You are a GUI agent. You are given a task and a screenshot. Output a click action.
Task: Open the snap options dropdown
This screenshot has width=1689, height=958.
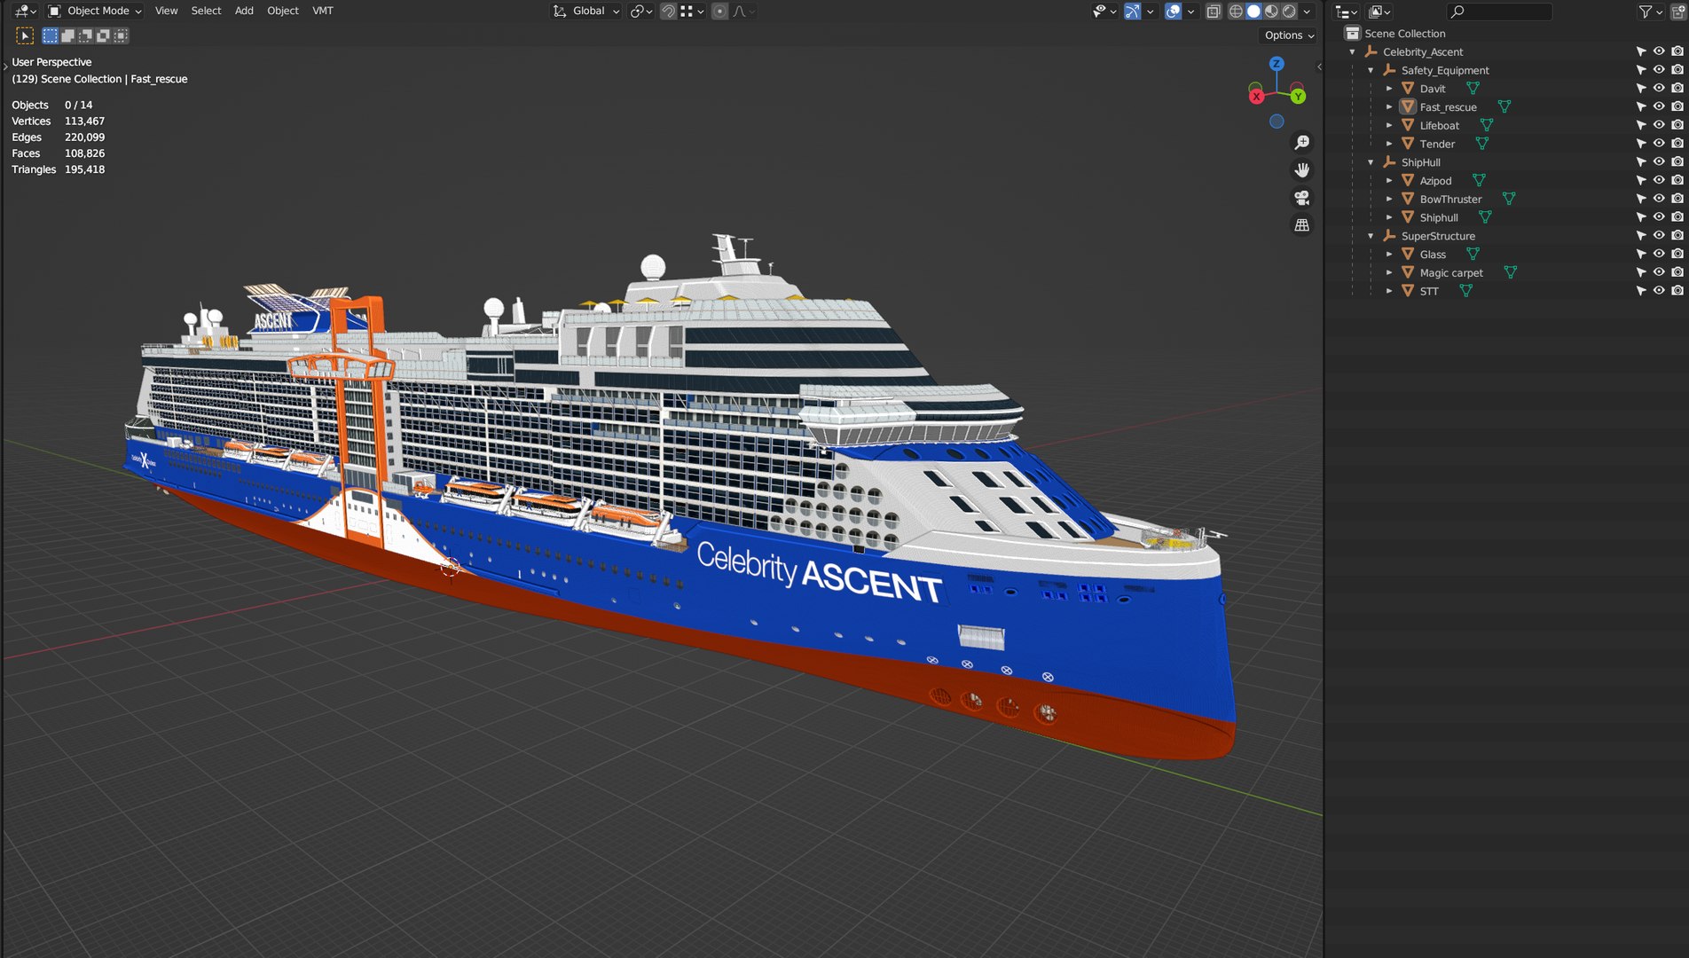click(x=693, y=11)
